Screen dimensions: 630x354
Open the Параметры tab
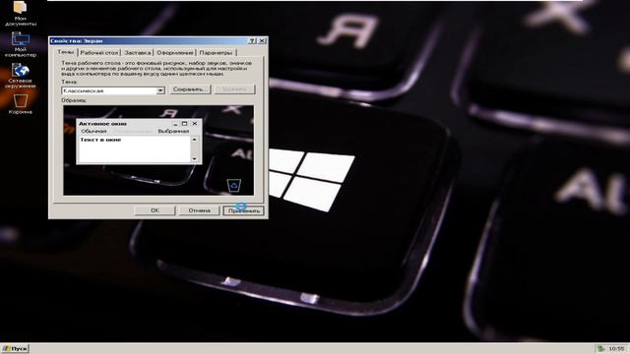click(216, 52)
